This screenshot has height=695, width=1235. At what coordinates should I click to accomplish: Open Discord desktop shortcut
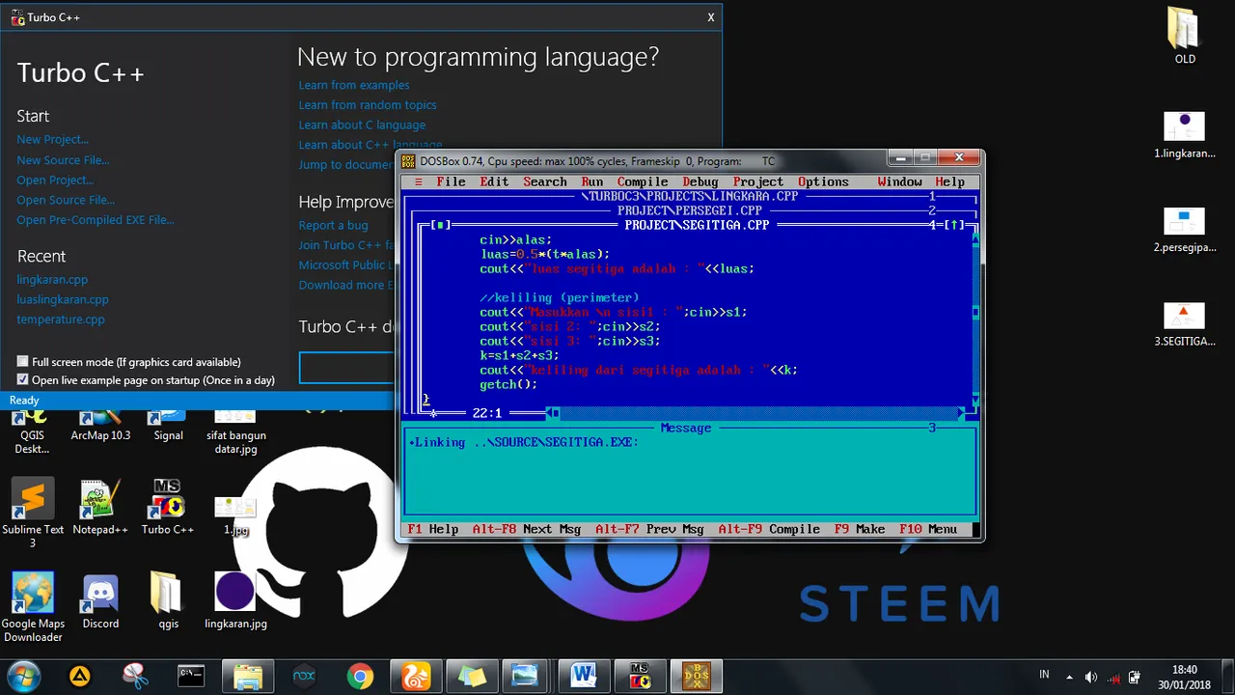coord(100,601)
